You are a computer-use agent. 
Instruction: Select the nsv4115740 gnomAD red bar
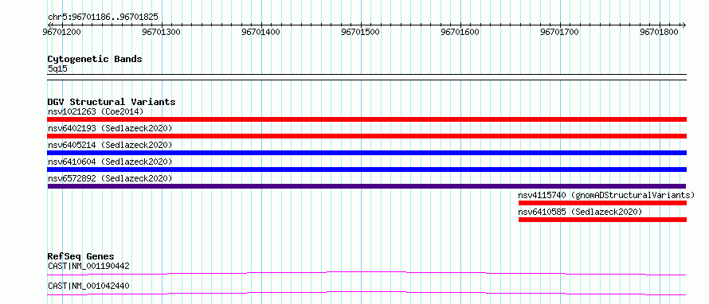pyautogui.click(x=602, y=203)
